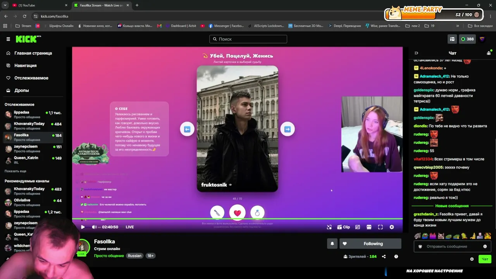Open the browser tab search dropdown

coord(5,5)
